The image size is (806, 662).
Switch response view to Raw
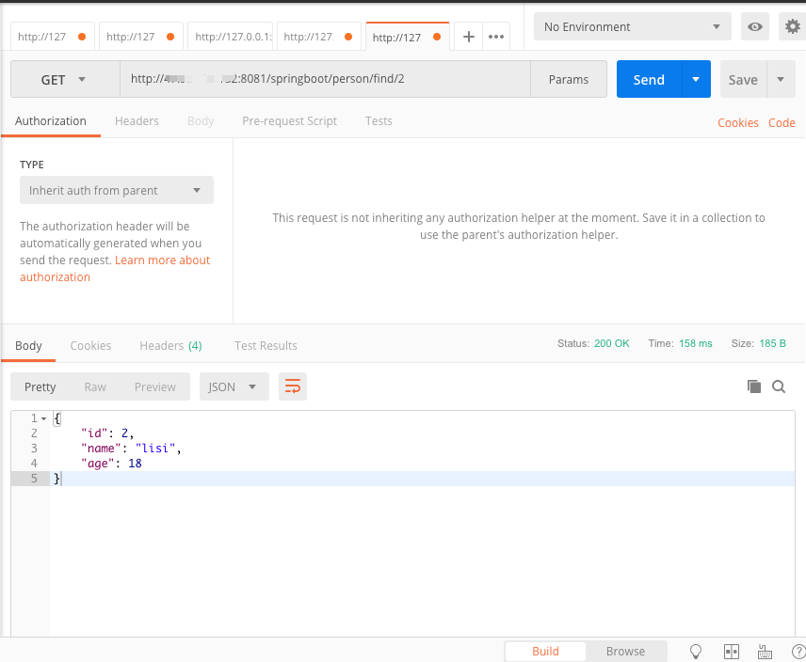(x=95, y=386)
